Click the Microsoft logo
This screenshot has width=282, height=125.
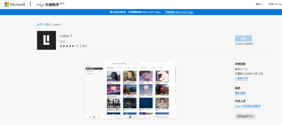(15, 4)
